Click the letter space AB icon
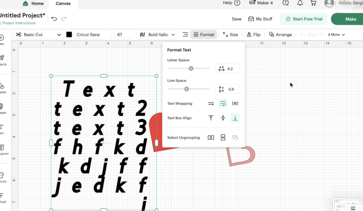The height and width of the screenshot is (211, 363). click(x=221, y=69)
